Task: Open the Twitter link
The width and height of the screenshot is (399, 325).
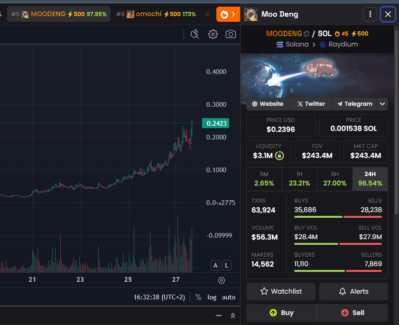Action: coord(311,104)
